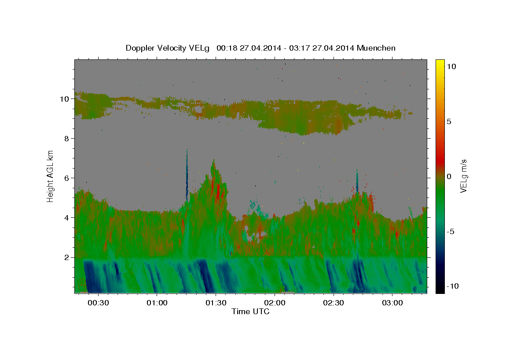Click the 01:30 time tick label
Image resolution: width=528 pixels, height=352 pixels.
pyautogui.click(x=216, y=303)
